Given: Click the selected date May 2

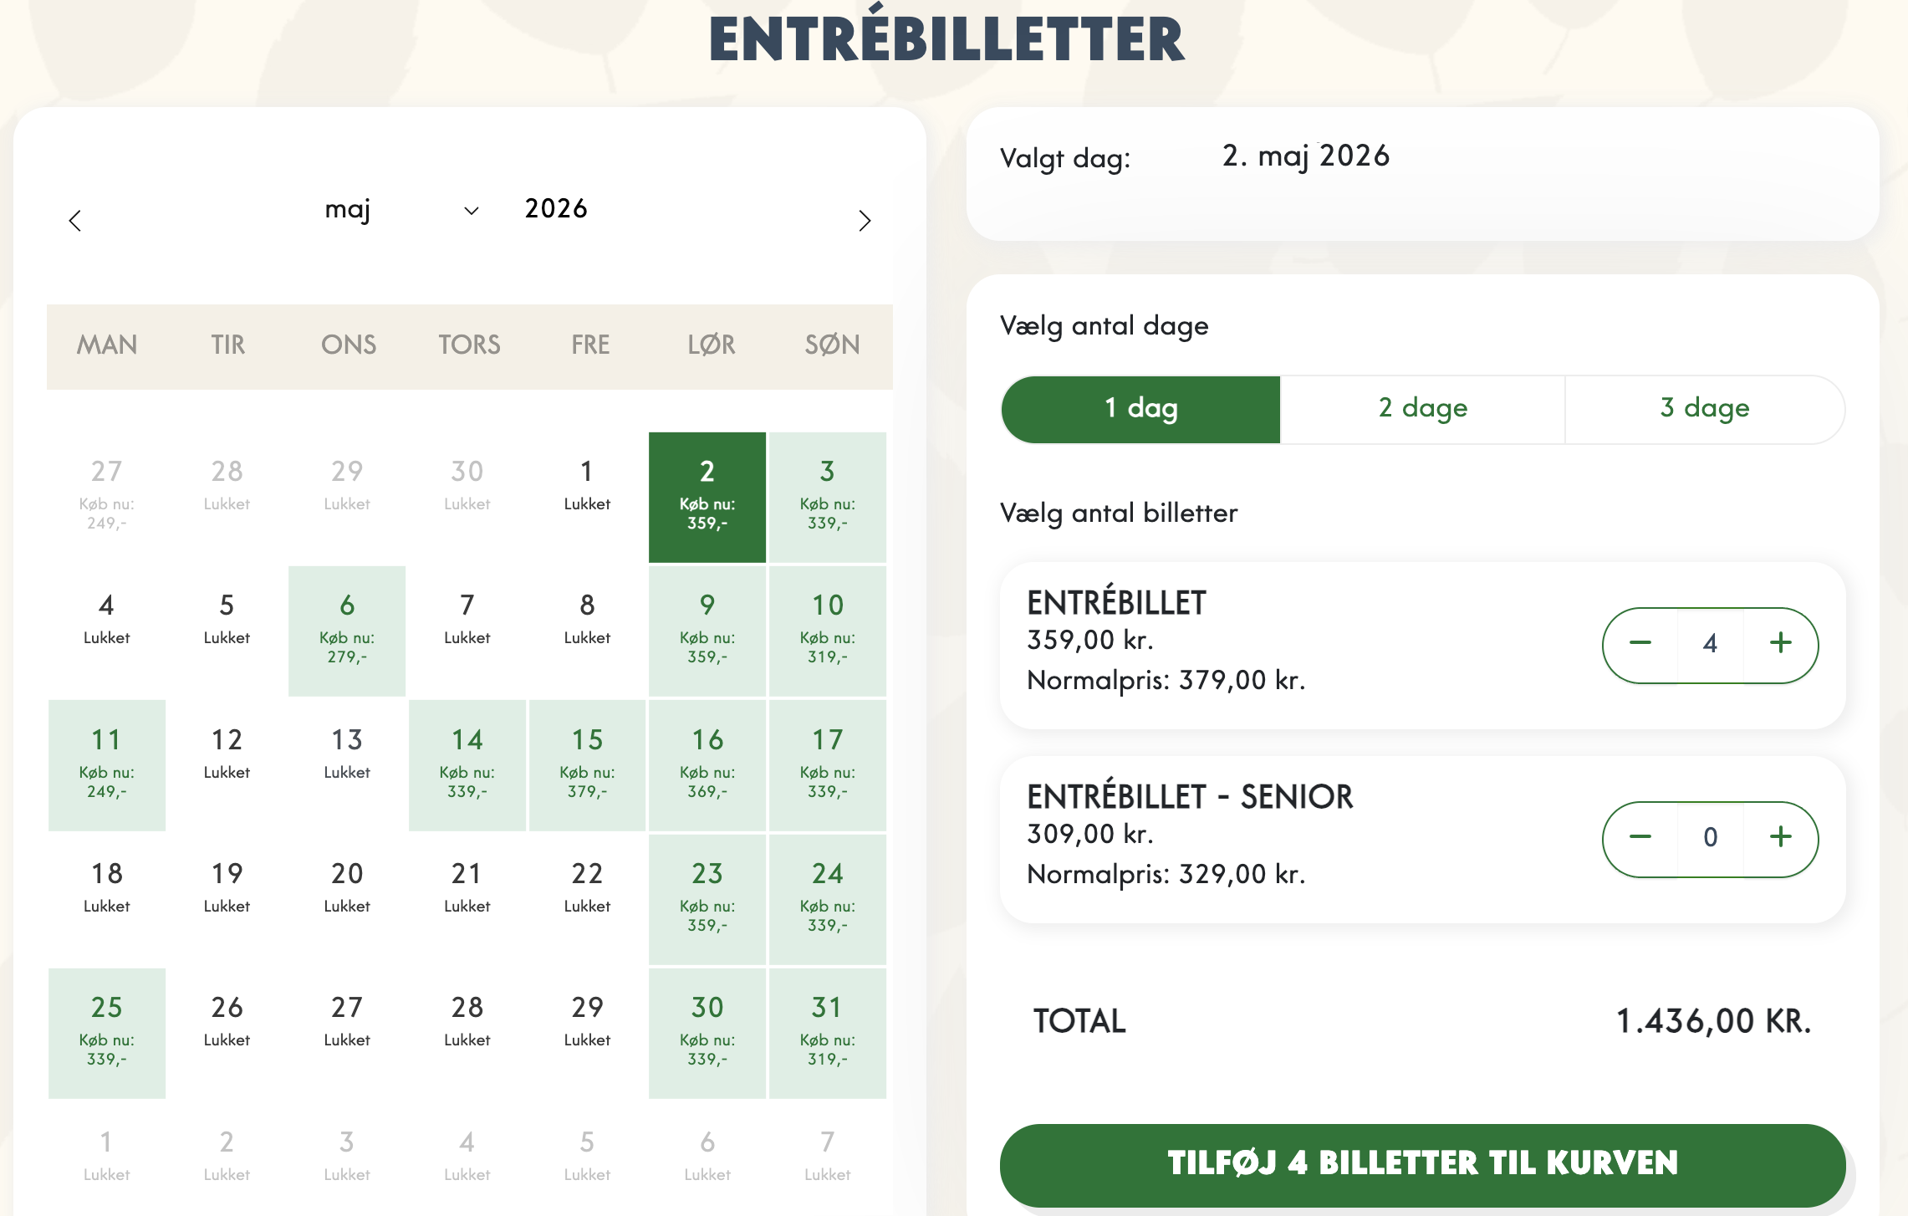Looking at the screenshot, I should click(x=707, y=497).
